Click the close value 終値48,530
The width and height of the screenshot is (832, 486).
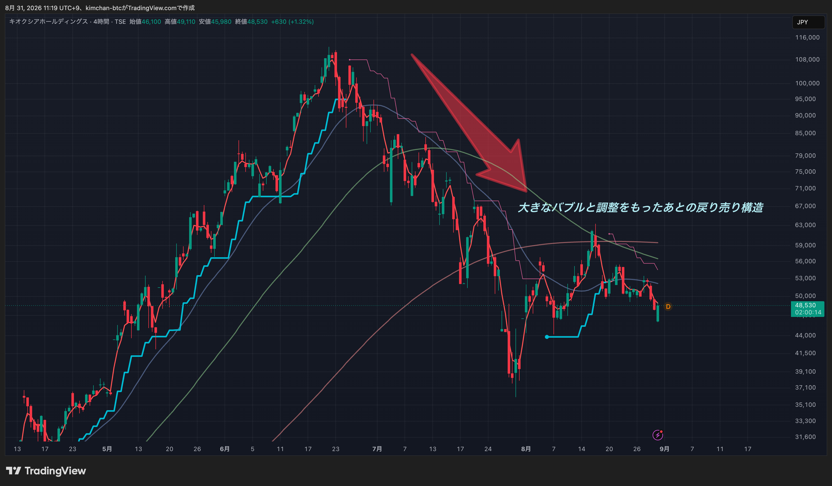[x=251, y=22]
